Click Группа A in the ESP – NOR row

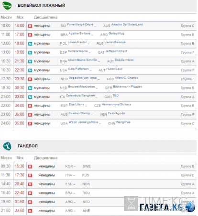click(187, 184)
